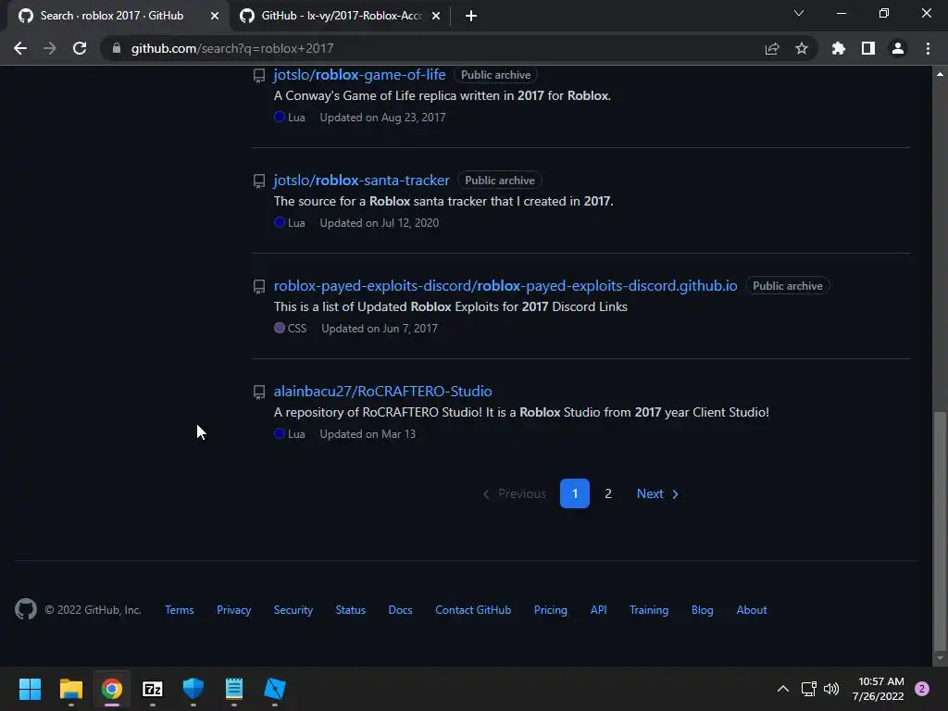Open the Chrome extensions puzzle icon
The height and width of the screenshot is (711, 948).
pyautogui.click(x=839, y=48)
